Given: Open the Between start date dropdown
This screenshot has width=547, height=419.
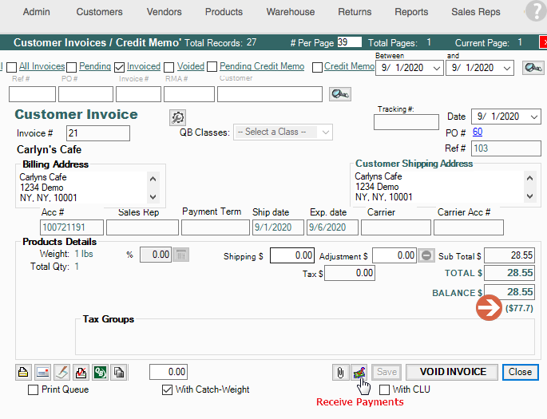Looking at the screenshot, I should [436, 69].
